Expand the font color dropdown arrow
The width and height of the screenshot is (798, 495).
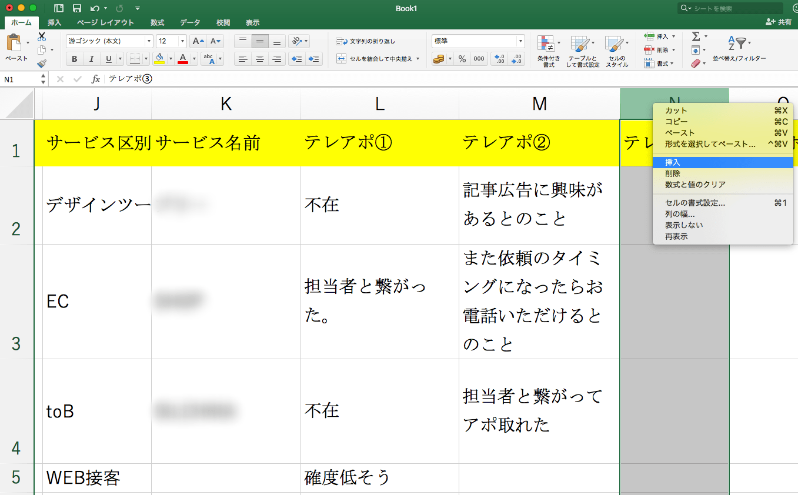click(x=195, y=59)
